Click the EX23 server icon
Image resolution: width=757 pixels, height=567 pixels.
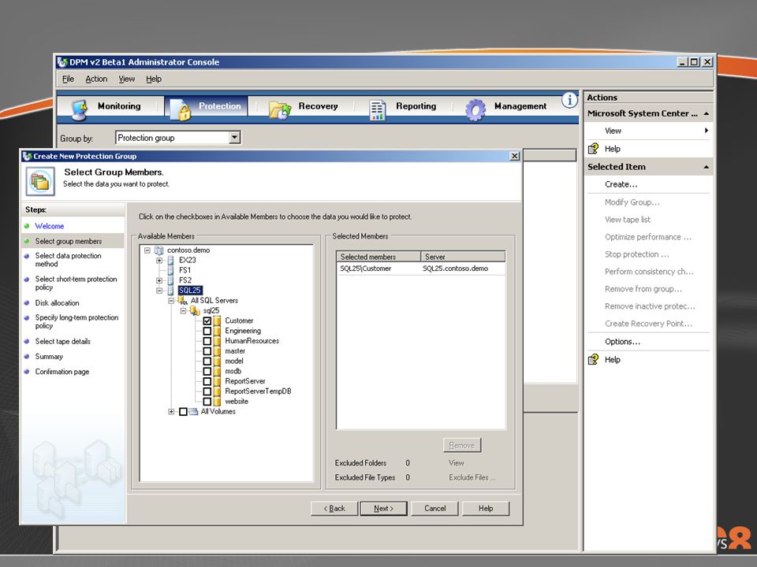(170, 261)
